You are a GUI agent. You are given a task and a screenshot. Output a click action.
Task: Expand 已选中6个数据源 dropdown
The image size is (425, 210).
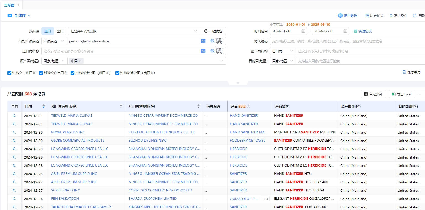[134, 31]
